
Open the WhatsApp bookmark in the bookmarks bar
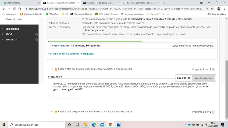click(52, 14)
